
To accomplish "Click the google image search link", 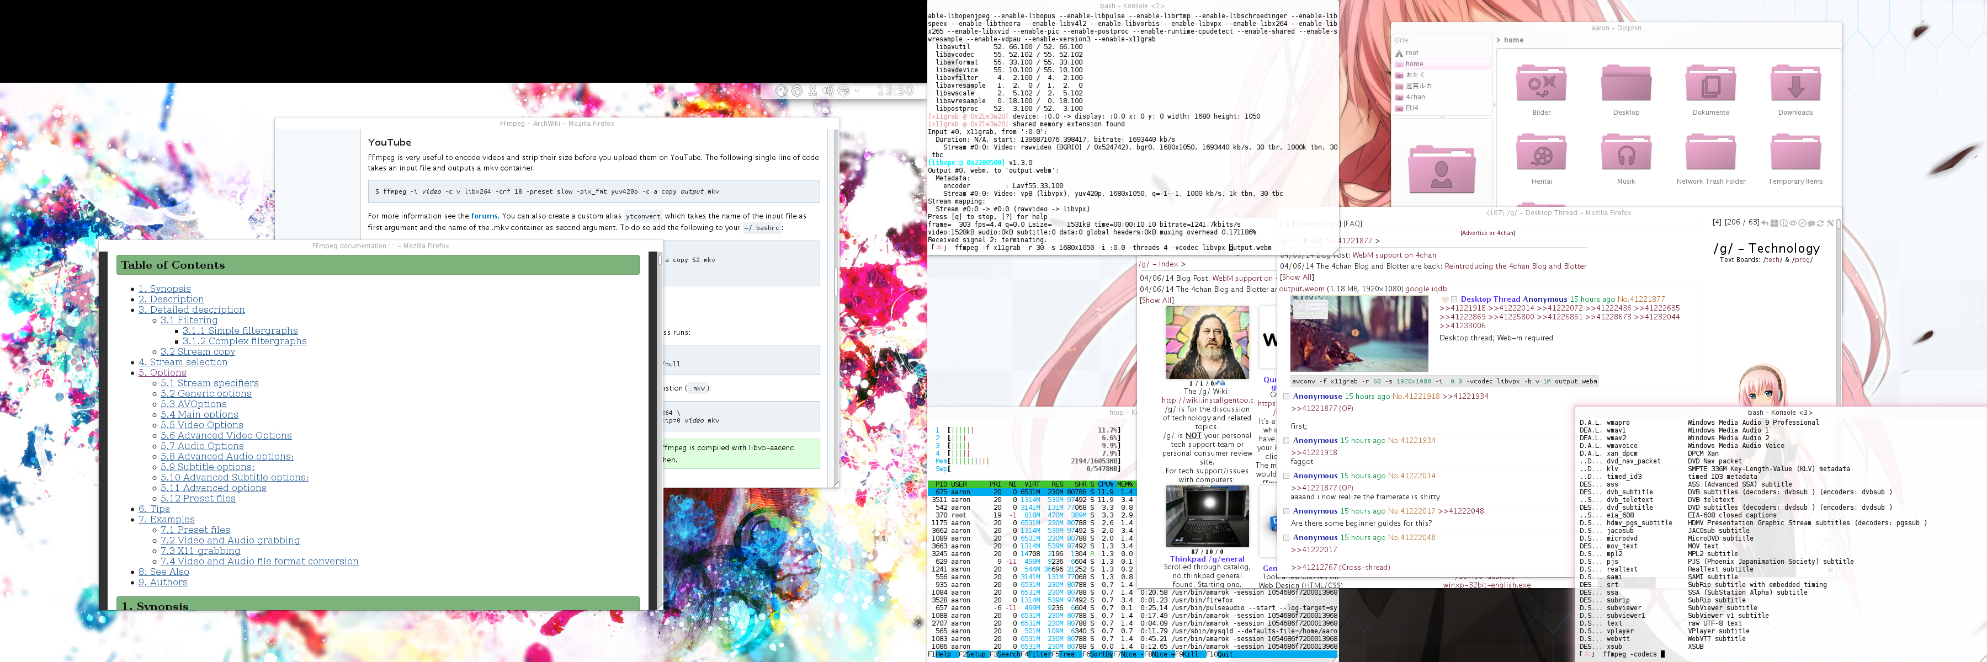I will pyautogui.click(x=1417, y=289).
